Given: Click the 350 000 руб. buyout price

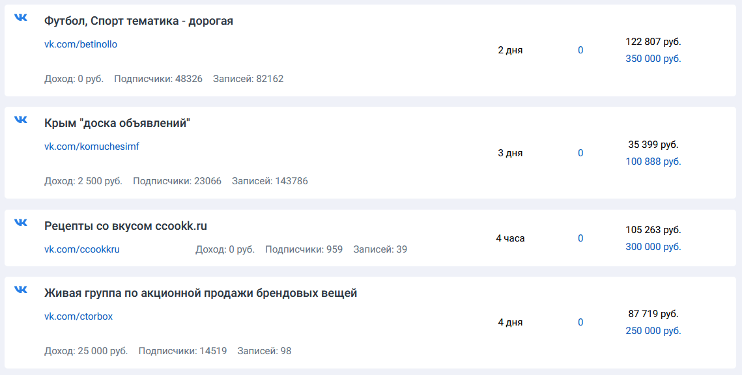Looking at the screenshot, I should pyautogui.click(x=653, y=59).
